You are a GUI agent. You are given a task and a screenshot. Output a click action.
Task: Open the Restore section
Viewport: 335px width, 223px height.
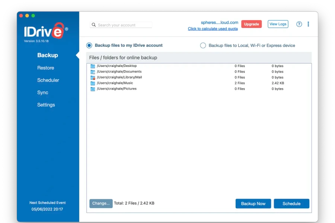pyautogui.click(x=45, y=68)
